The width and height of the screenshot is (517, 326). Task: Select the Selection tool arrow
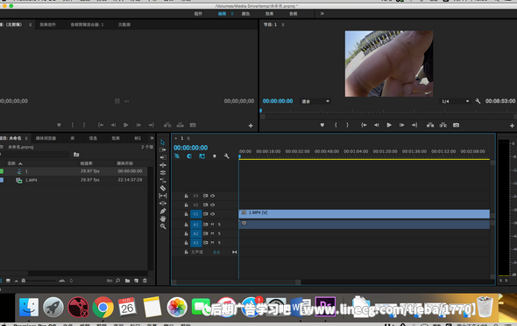[x=163, y=142]
